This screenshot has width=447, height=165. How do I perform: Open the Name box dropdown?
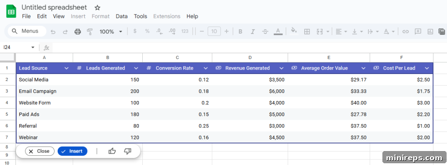[33, 47]
